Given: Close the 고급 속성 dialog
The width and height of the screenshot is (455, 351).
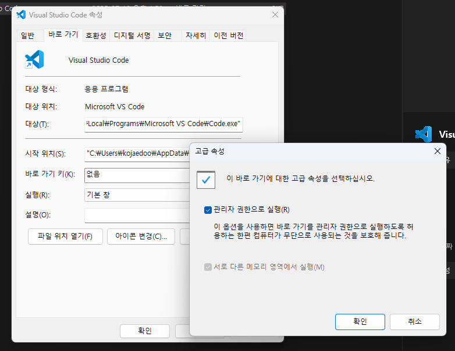Looking at the screenshot, I should 438,151.
